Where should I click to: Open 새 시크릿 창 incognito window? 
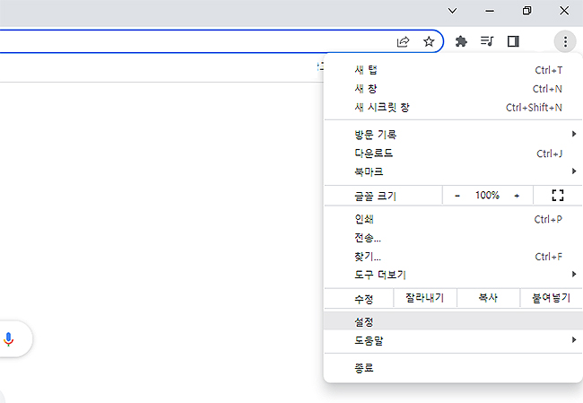tap(453, 107)
